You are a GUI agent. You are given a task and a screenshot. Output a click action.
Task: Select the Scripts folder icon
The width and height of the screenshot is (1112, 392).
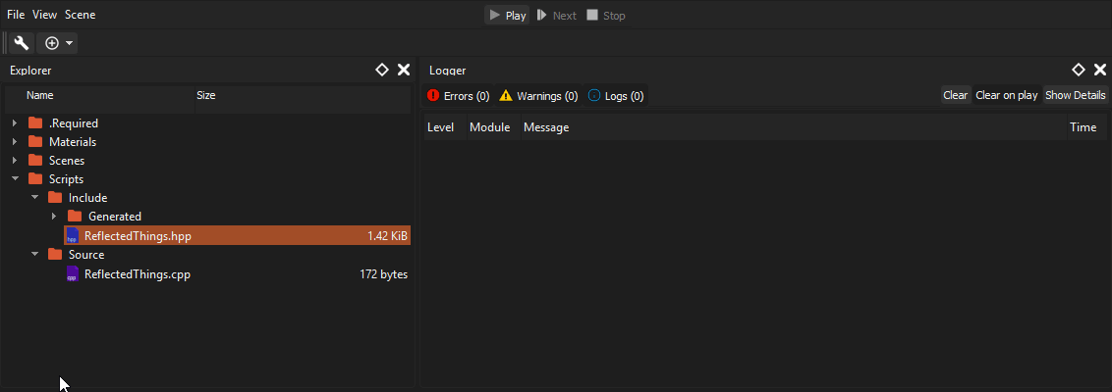tap(35, 179)
